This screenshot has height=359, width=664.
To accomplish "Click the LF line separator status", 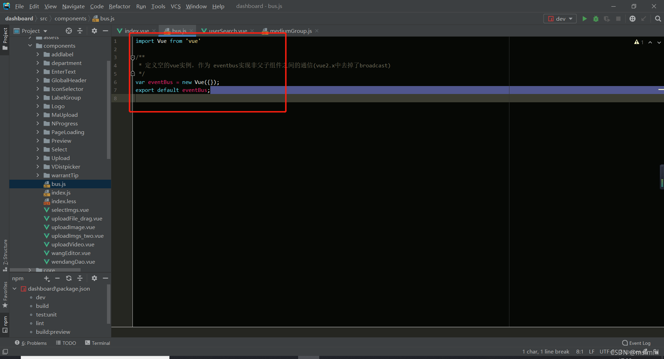I will (x=592, y=351).
